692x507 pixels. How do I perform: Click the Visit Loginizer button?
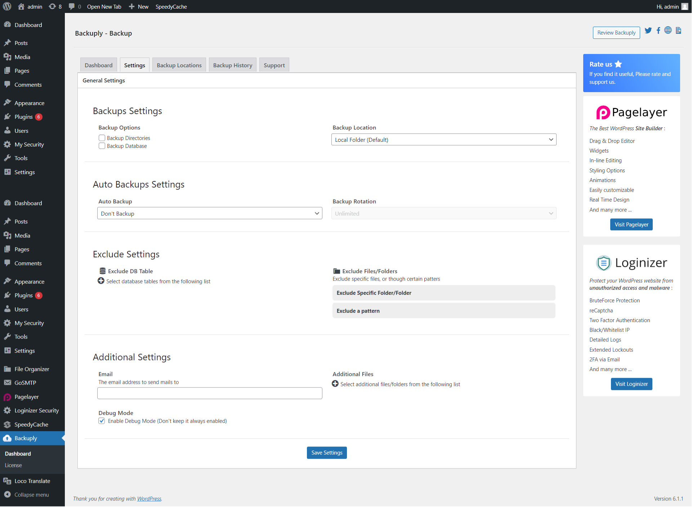[631, 384]
